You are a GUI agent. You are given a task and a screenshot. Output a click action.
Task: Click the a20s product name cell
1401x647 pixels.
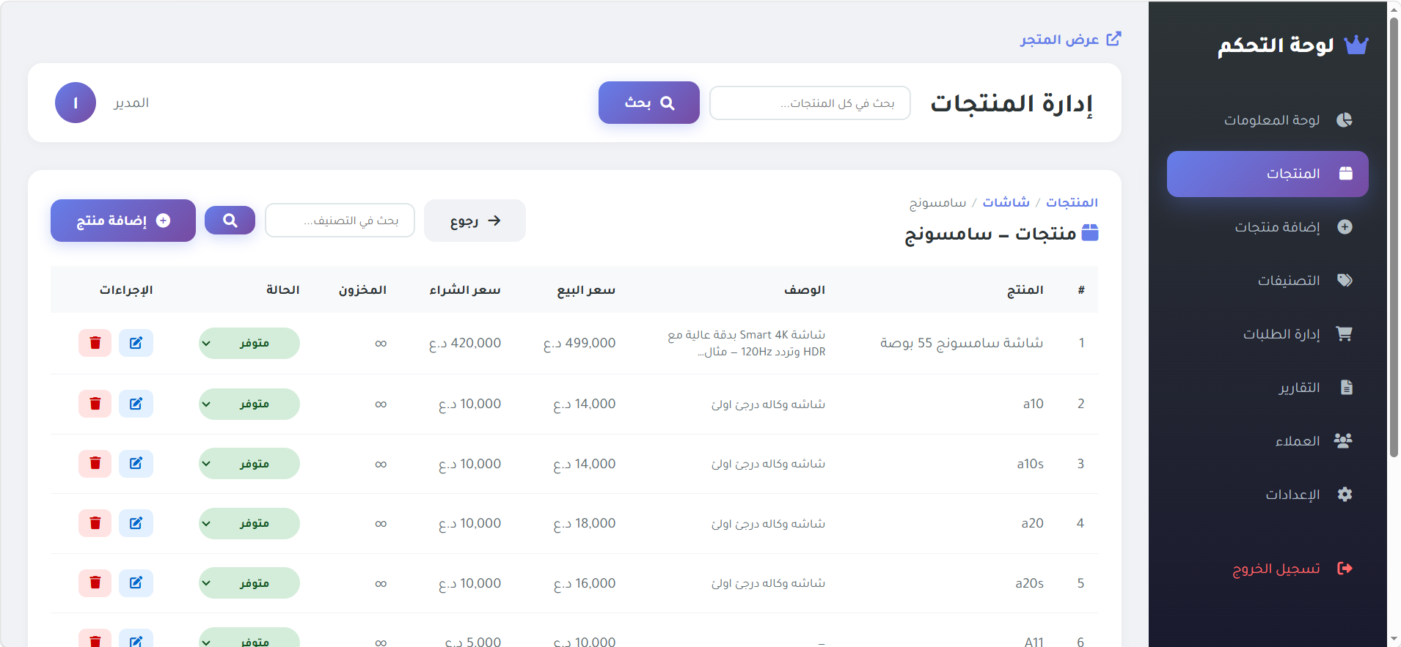click(1030, 583)
